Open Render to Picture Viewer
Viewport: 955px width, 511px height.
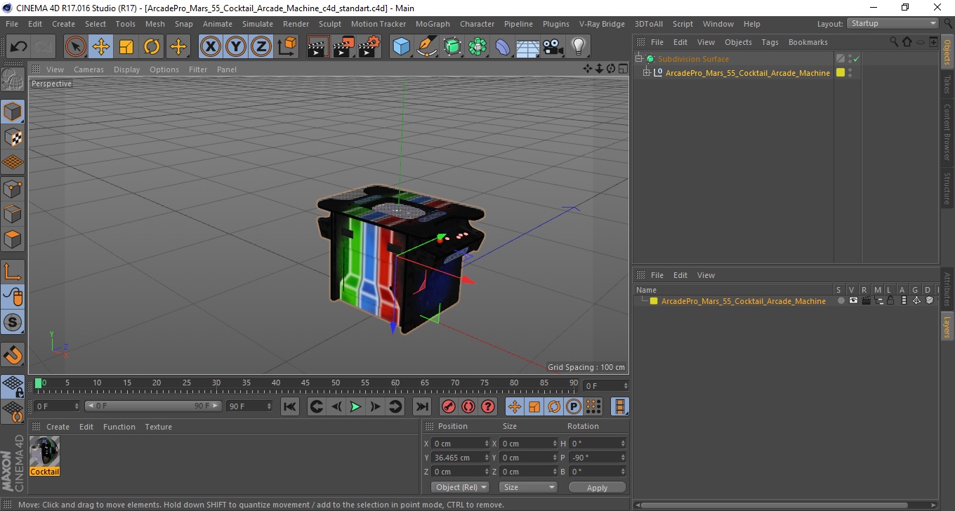(344, 47)
